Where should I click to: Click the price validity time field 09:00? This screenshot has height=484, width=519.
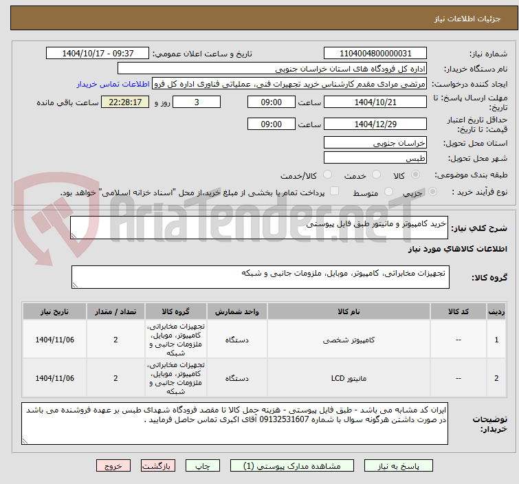[x=271, y=124]
